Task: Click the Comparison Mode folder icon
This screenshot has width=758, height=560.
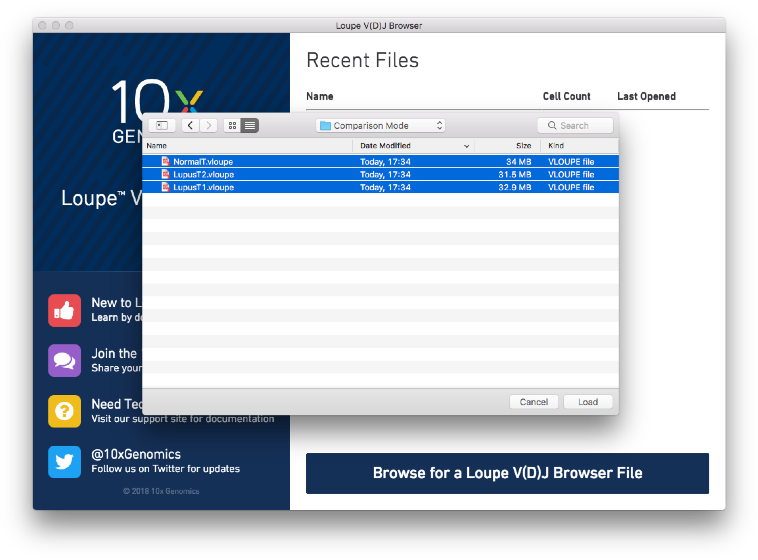Action: (x=325, y=125)
